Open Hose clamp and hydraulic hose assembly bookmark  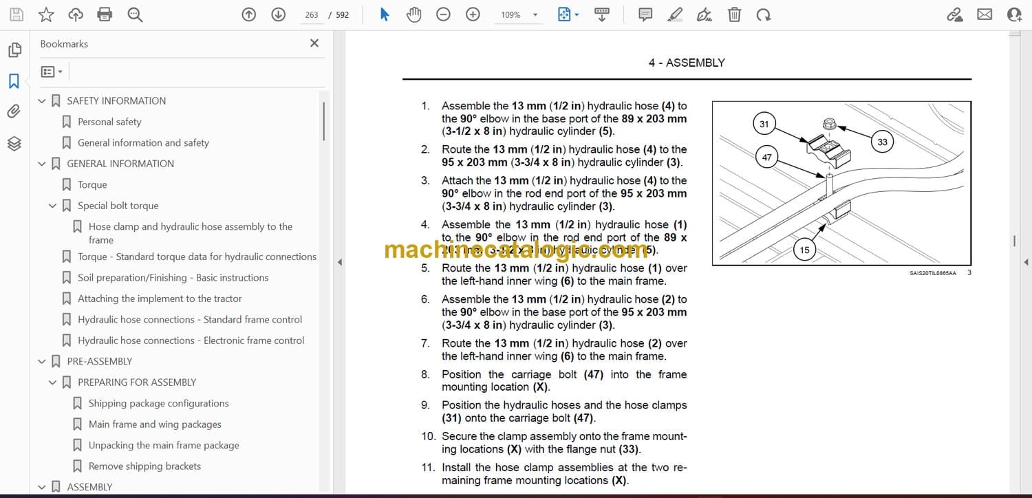coord(191,233)
